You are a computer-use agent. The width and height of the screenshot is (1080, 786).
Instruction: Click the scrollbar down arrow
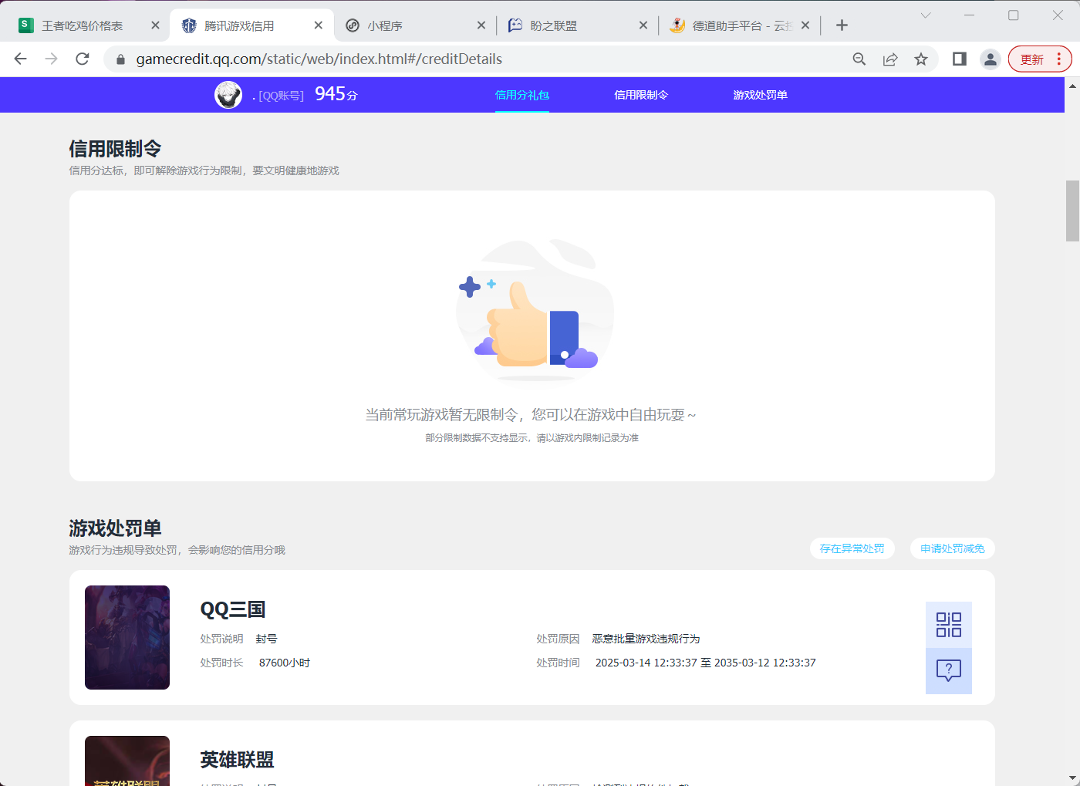click(x=1072, y=778)
